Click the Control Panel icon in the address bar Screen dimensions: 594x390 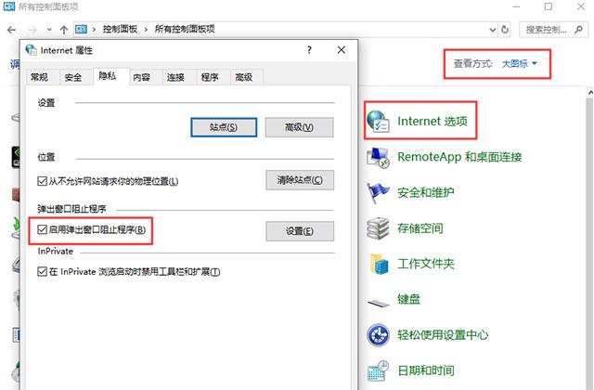81,29
